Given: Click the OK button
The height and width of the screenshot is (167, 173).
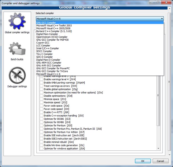Looking at the screenshot, I should [143, 161].
